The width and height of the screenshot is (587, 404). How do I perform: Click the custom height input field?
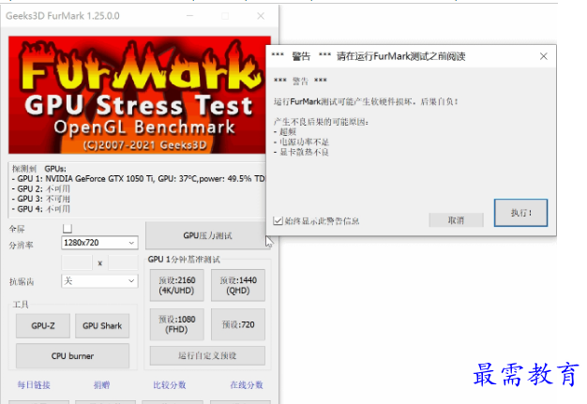(123, 262)
